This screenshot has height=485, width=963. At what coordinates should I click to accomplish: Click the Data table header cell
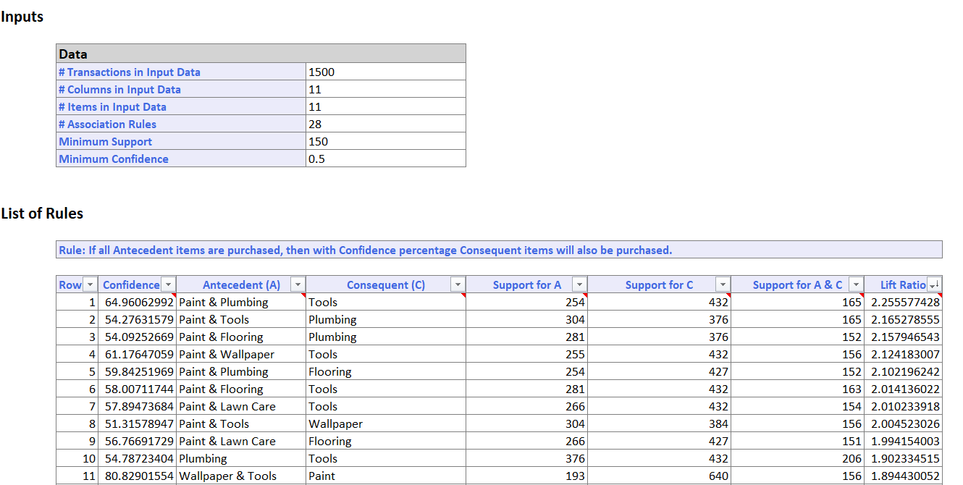coord(261,54)
